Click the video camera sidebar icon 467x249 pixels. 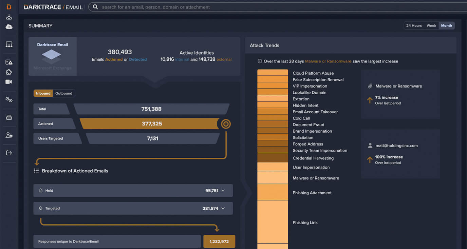[9, 82]
